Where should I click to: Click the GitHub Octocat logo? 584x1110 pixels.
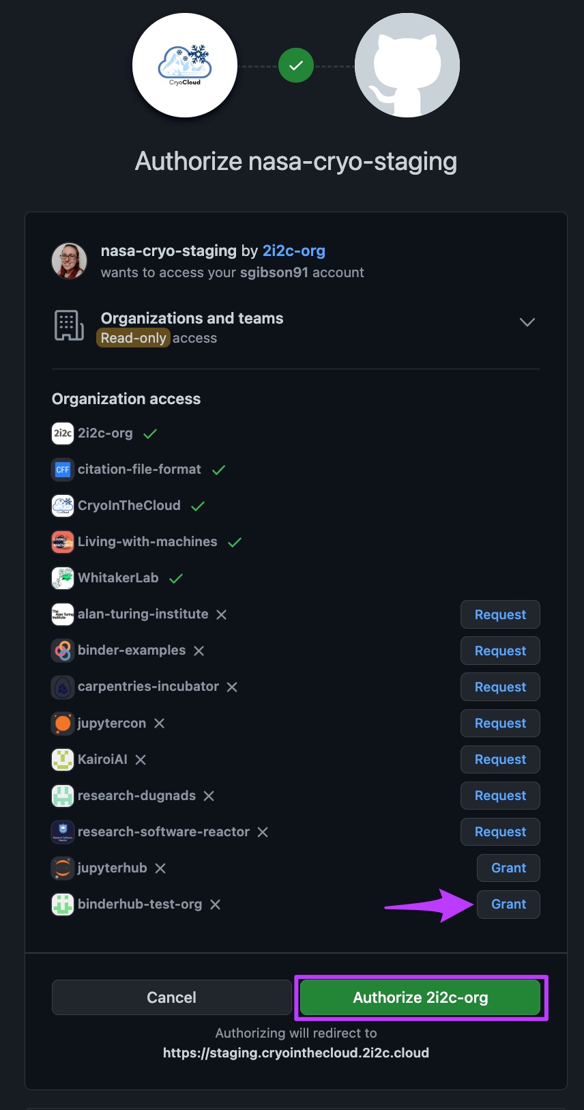(x=407, y=66)
